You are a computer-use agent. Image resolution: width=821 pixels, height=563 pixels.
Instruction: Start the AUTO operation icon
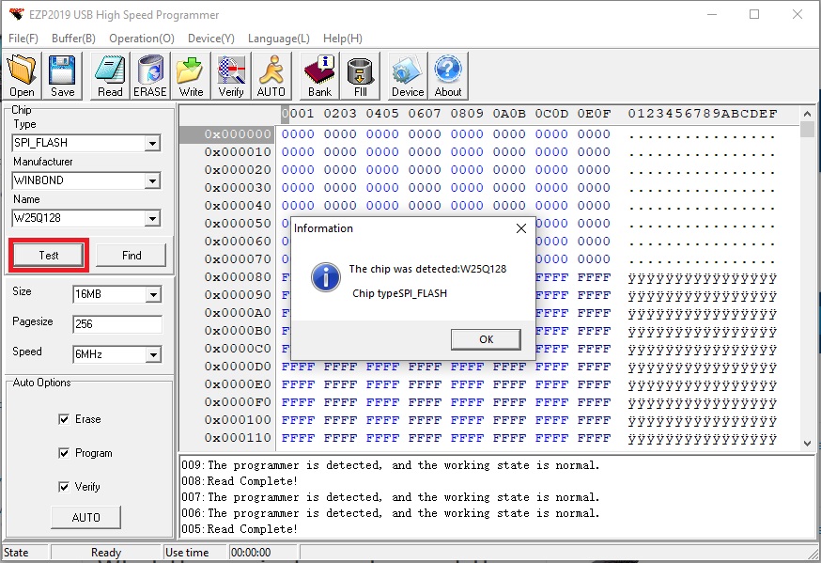click(271, 75)
